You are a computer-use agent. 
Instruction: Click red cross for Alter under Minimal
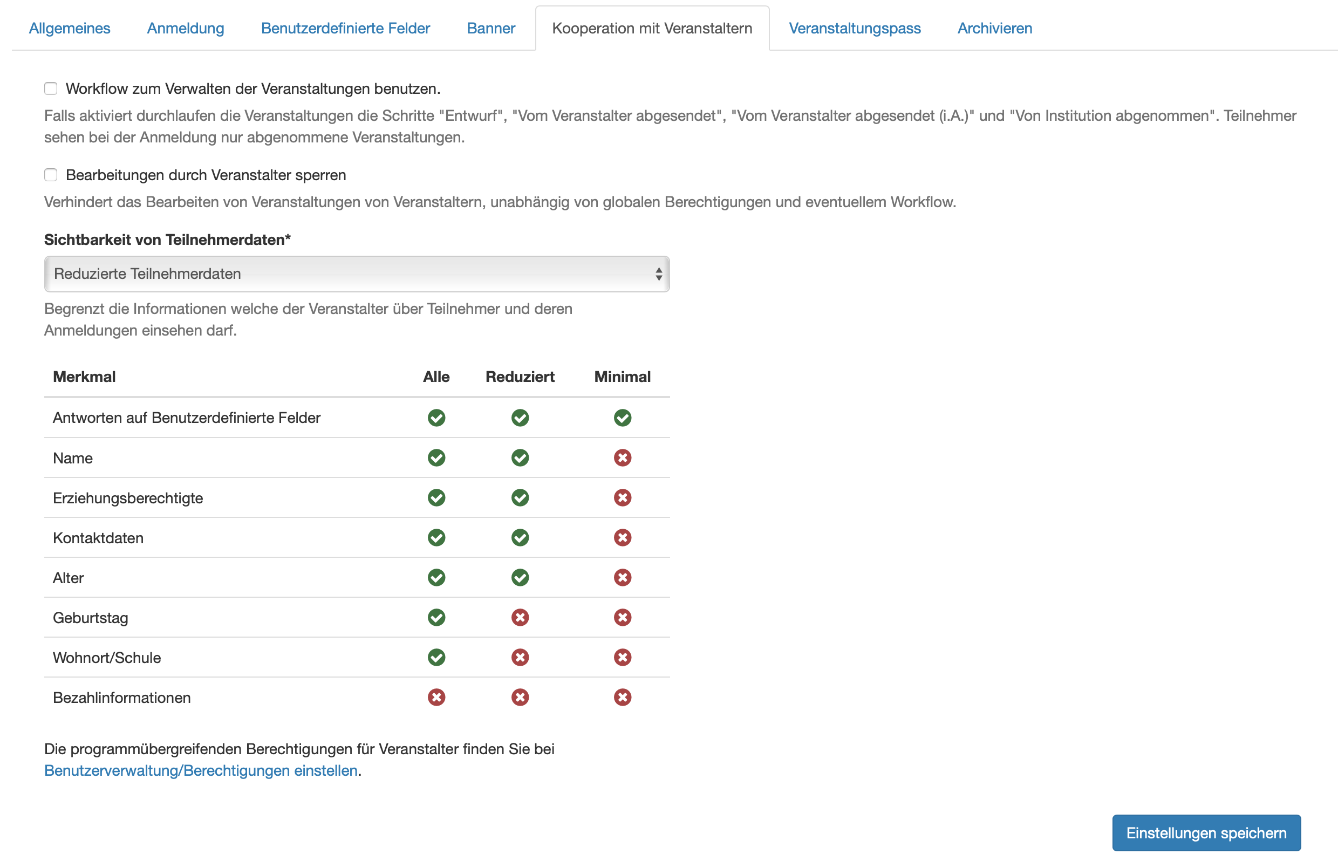pyautogui.click(x=622, y=578)
